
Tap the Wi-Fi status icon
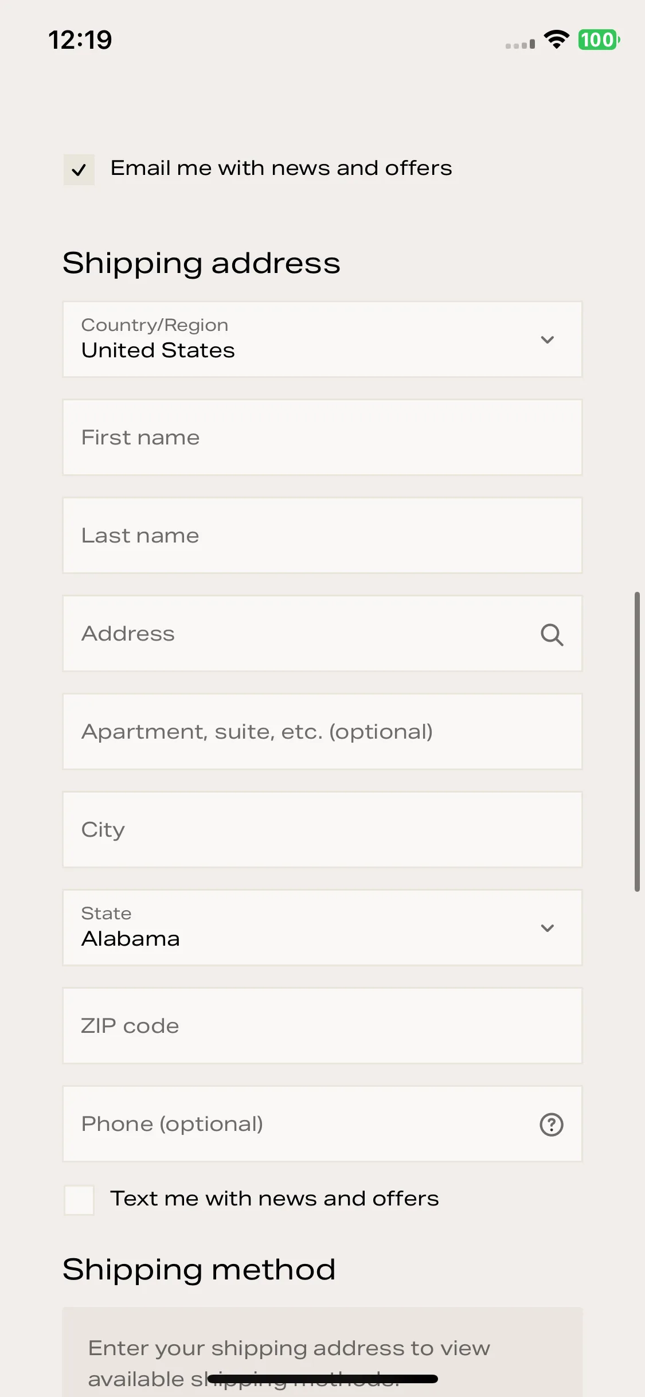556,40
